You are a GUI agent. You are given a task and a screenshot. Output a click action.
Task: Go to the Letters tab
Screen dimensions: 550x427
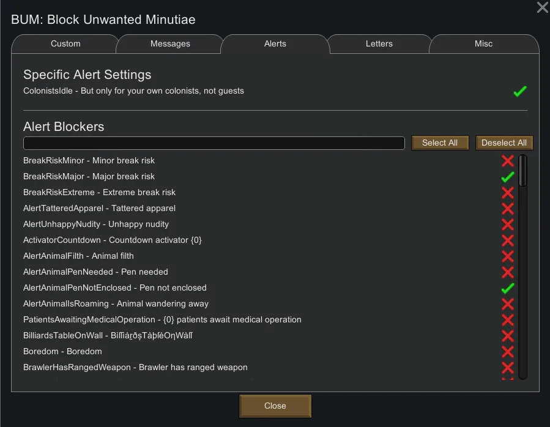[379, 44]
